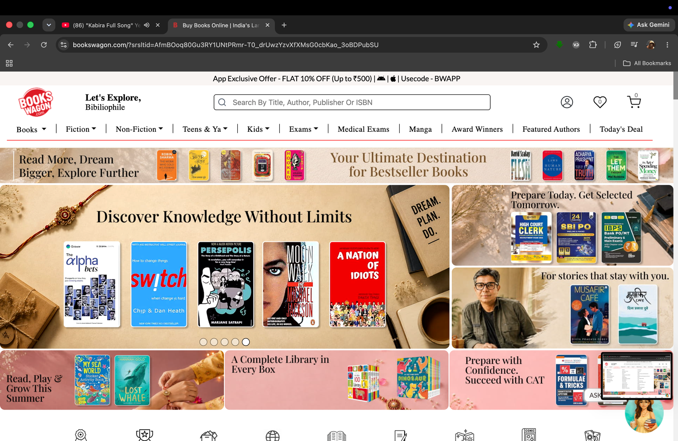Image resolution: width=678 pixels, height=441 pixels.
Task: Open the Chrome three-dot menu
Action: tap(667, 44)
